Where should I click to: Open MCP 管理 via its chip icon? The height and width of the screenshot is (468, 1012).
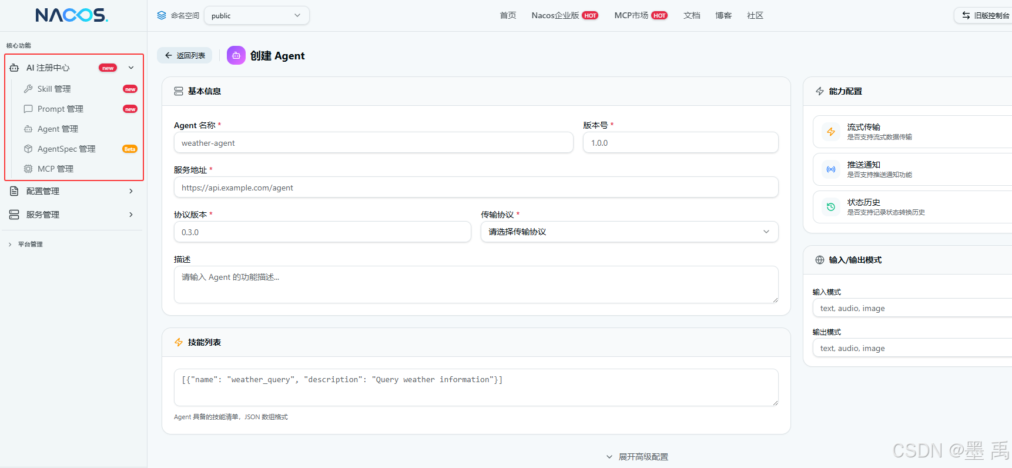tap(28, 169)
